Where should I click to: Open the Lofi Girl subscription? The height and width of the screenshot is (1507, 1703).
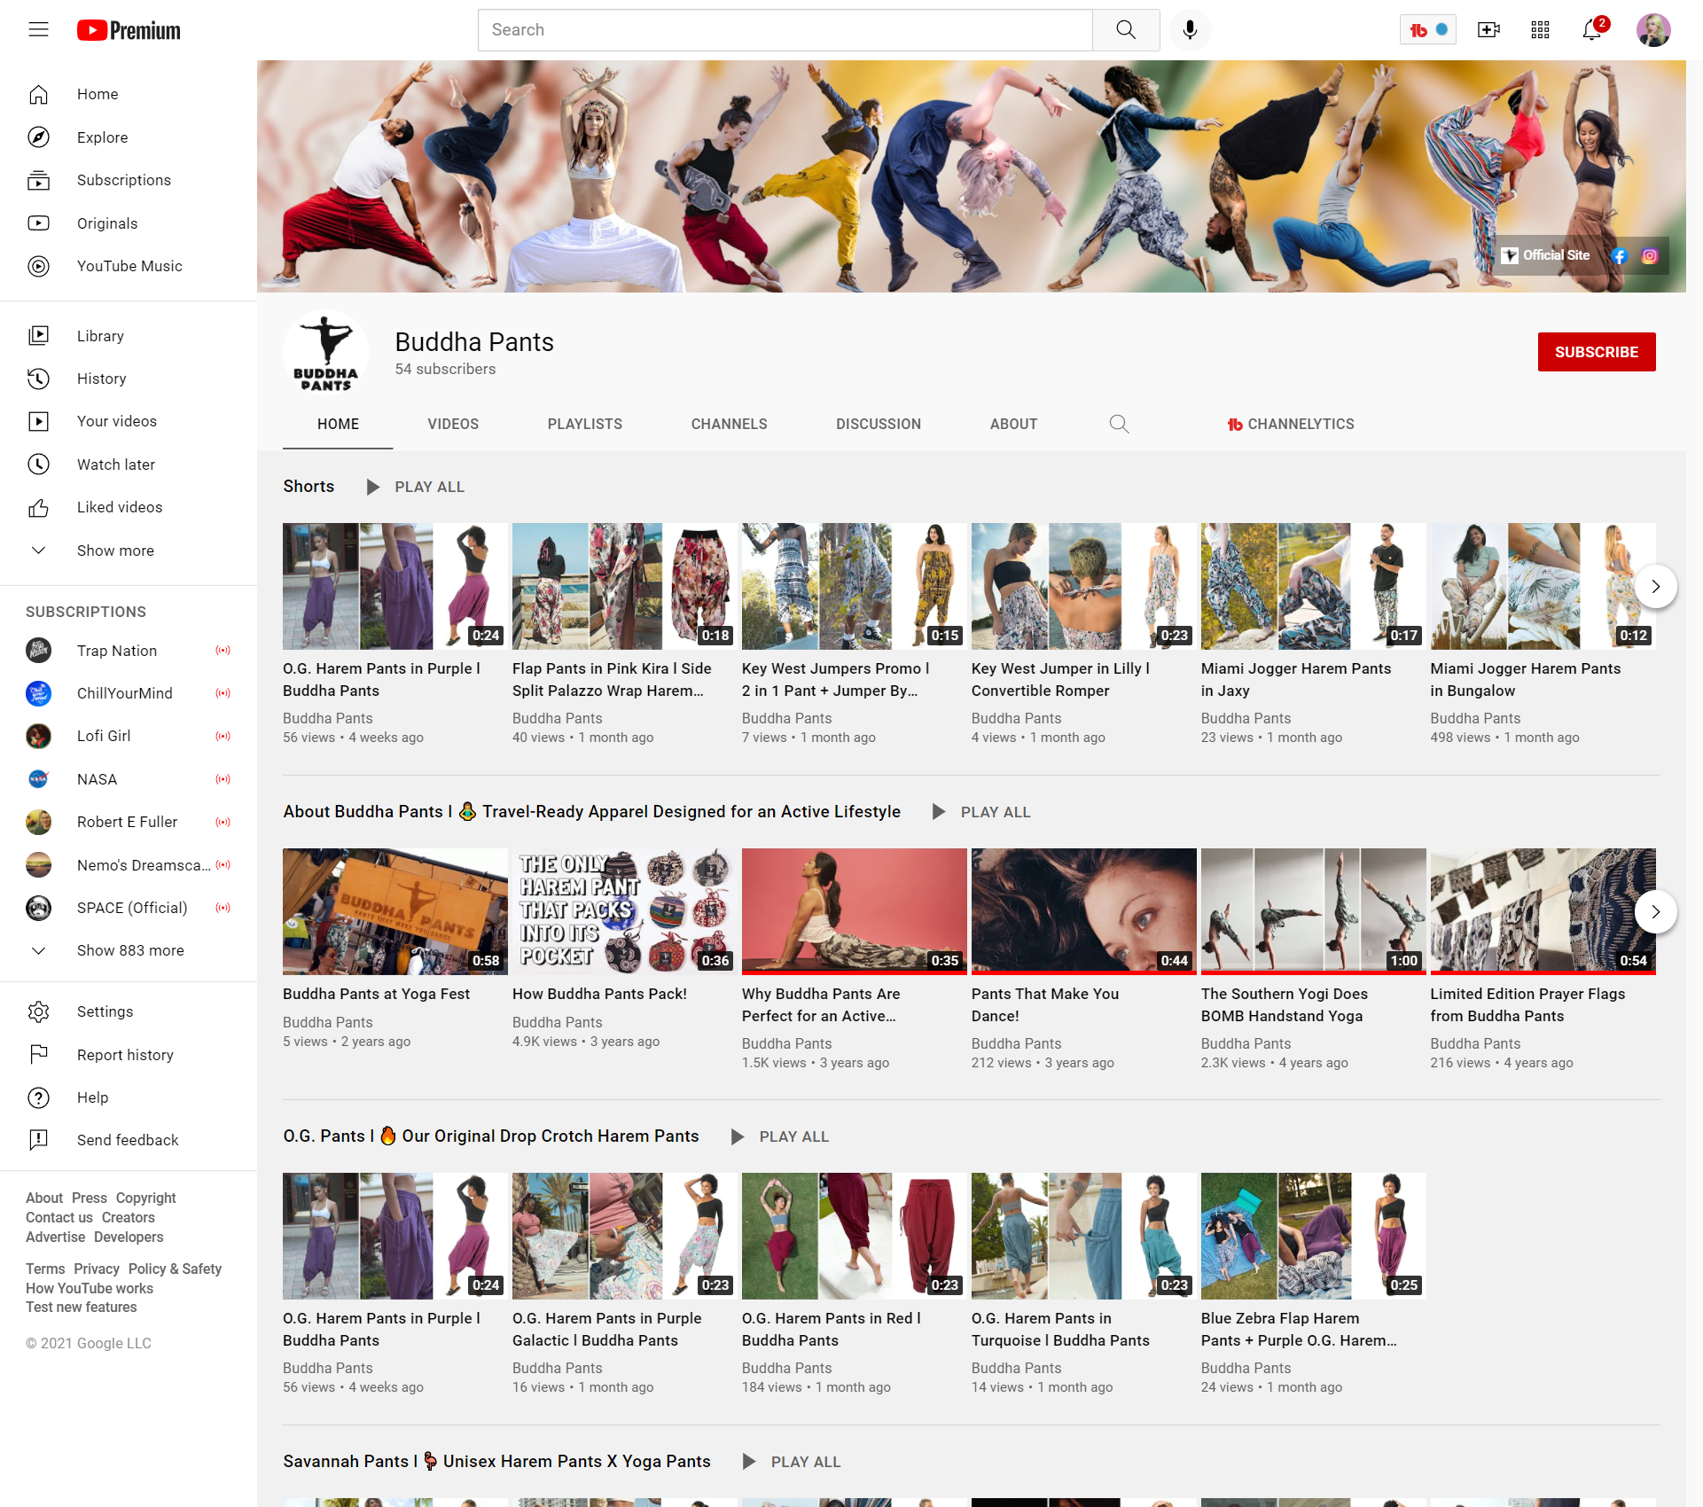[129, 736]
